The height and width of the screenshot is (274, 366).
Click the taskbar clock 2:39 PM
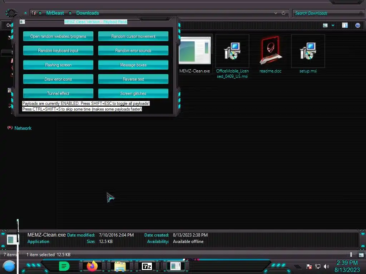(x=347, y=263)
